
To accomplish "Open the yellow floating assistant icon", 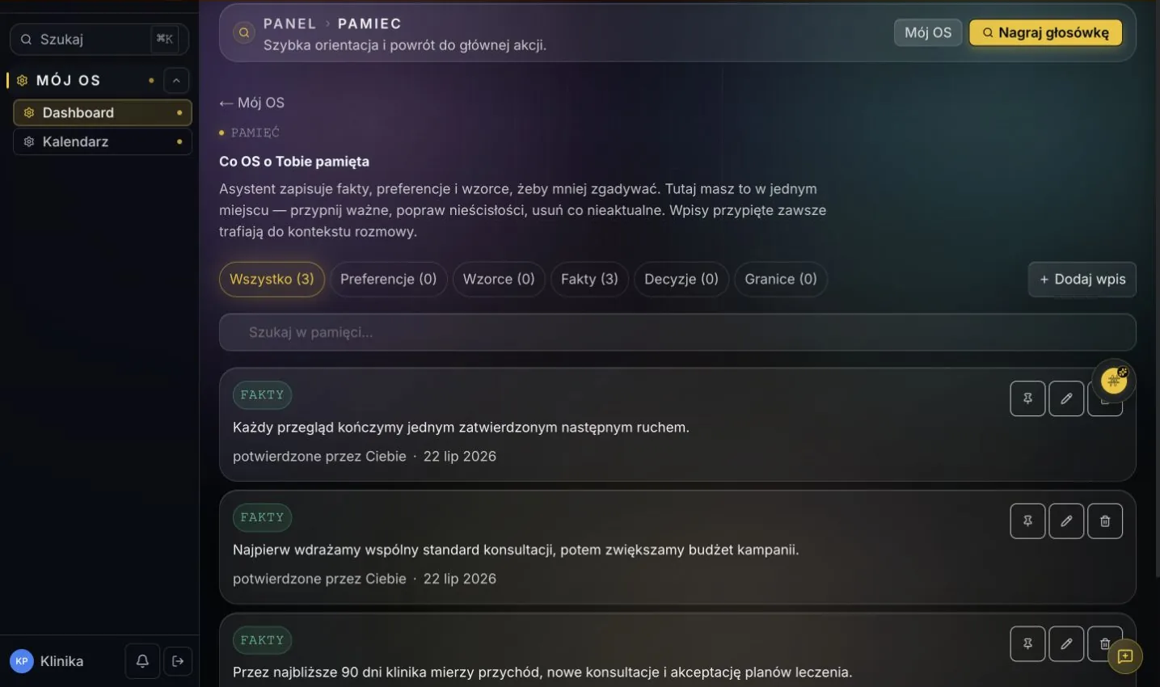I will [1114, 381].
